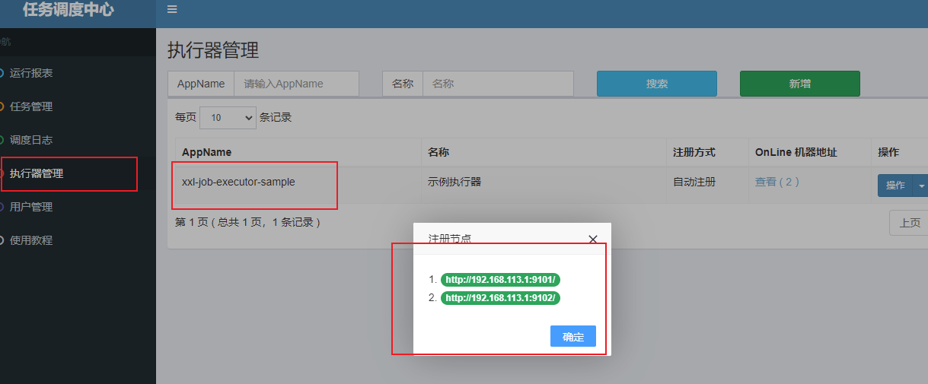
Task: Click the 9102 registered node address badge
Action: tap(500, 298)
